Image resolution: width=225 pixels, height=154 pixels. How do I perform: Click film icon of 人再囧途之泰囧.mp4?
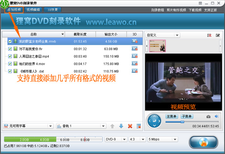[15, 56]
